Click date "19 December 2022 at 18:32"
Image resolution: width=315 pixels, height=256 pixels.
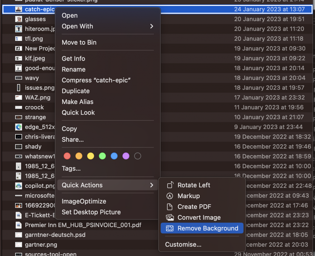coord(273,137)
